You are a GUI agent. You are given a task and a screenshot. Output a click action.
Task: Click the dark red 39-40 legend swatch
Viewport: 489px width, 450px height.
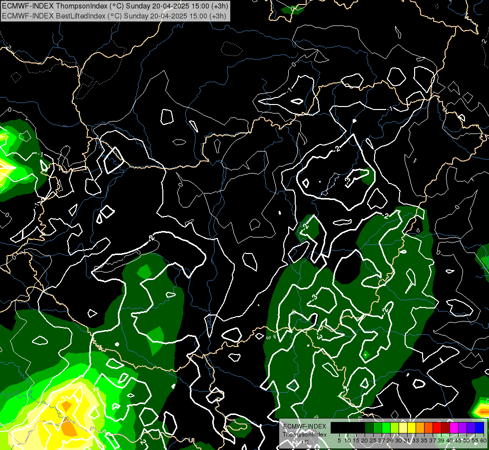pyautogui.click(x=446, y=427)
